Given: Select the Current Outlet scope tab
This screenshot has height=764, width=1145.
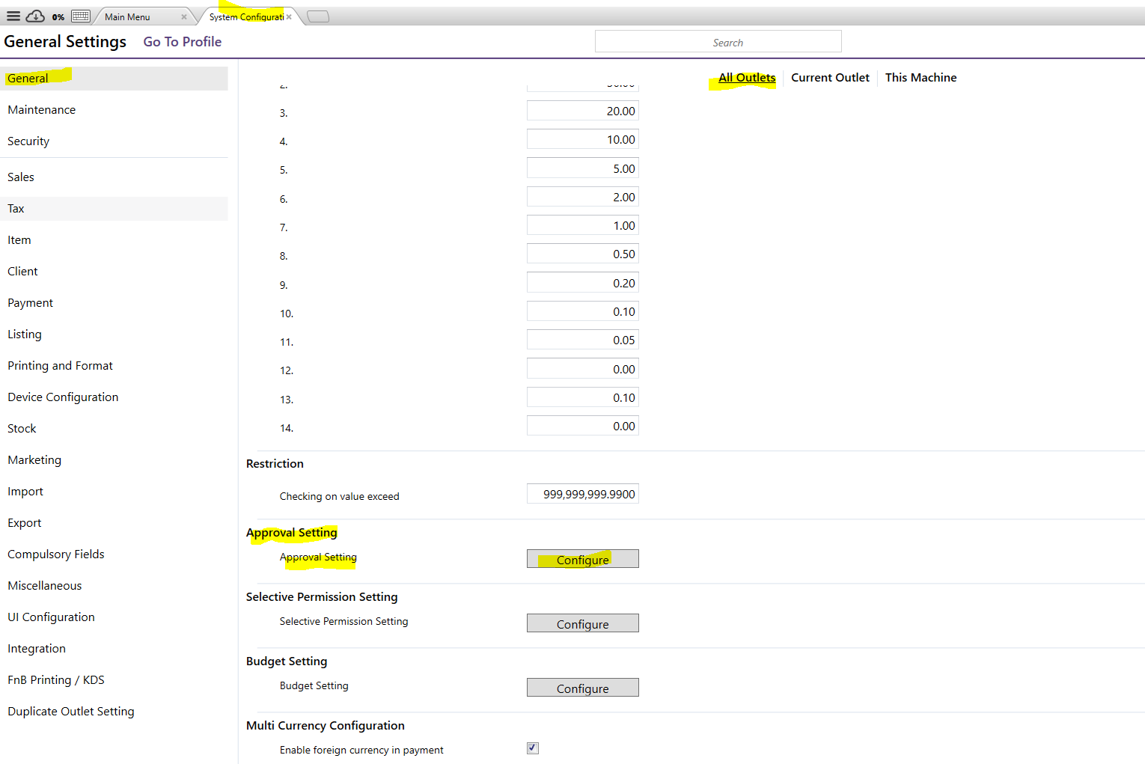Looking at the screenshot, I should click(830, 78).
